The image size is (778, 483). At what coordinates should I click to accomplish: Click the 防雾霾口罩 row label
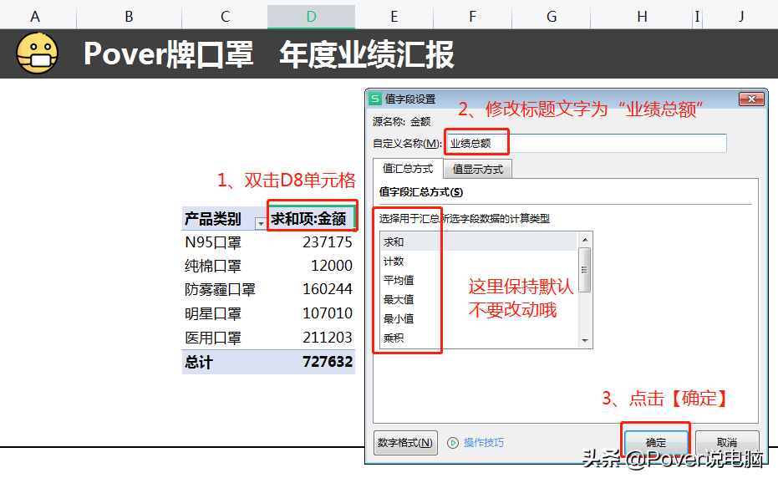(x=220, y=289)
